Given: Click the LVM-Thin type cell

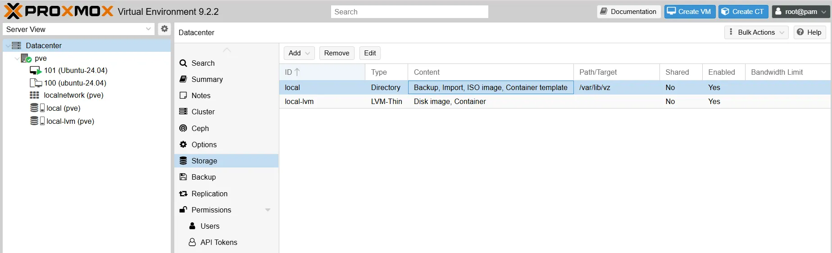Looking at the screenshot, I should point(386,101).
